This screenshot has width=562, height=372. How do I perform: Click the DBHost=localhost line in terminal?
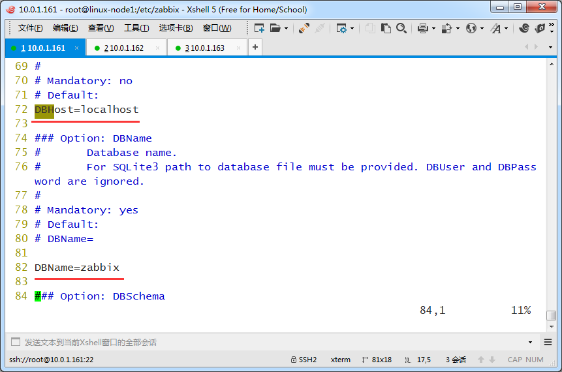86,110
